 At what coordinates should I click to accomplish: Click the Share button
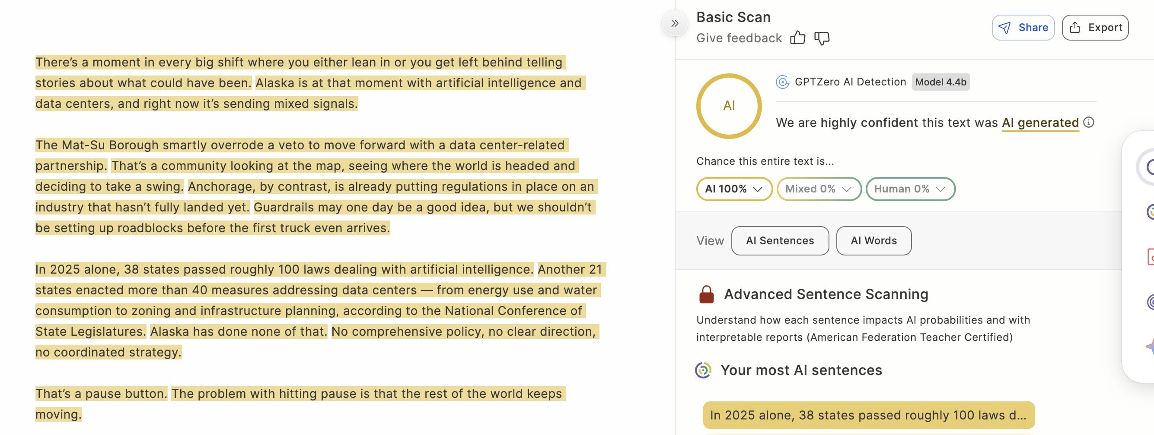(x=1023, y=28)
